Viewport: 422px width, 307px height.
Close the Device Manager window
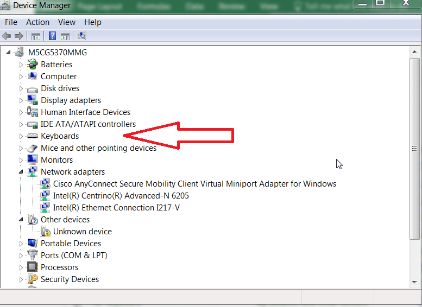[x=406, y=3]
